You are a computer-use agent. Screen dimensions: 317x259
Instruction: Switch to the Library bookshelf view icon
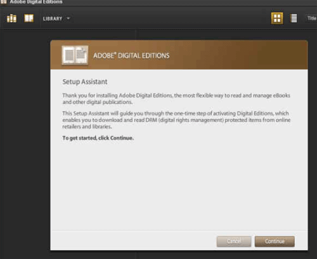click(11, 18)
